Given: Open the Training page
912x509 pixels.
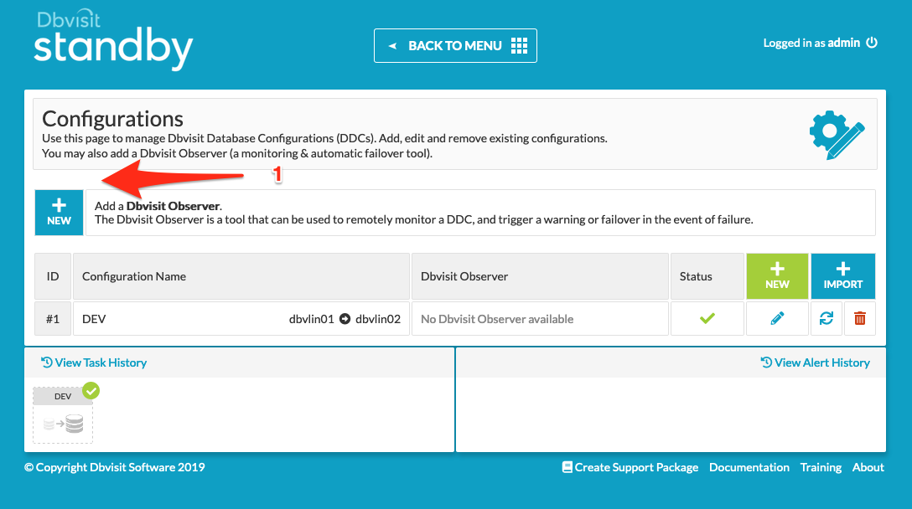Looking at the screenshot, I should click(821, 466).
